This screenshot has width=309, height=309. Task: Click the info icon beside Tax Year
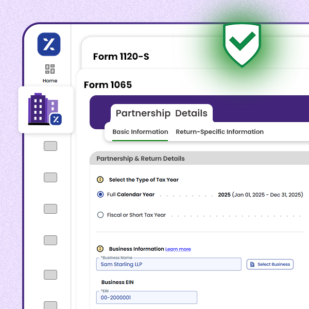click(100, 180)
